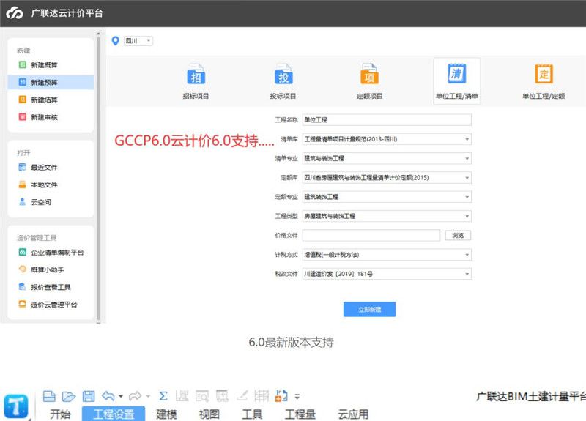
Task: Open the undo history dropdown arrow
Action: point(121,396)
